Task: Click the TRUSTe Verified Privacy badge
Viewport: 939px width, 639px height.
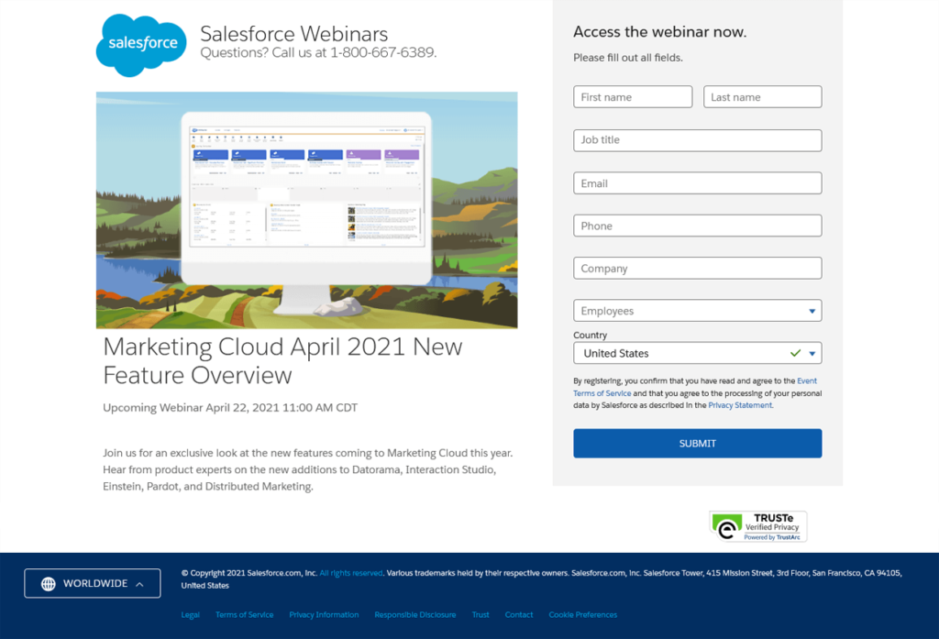Action: (x=758, y=526)
